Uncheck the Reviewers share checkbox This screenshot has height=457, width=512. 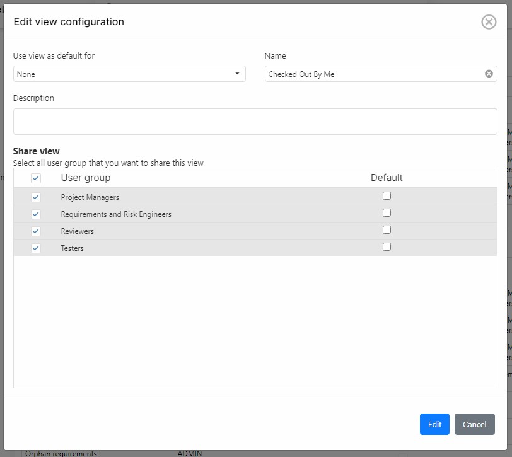[36, 231]
